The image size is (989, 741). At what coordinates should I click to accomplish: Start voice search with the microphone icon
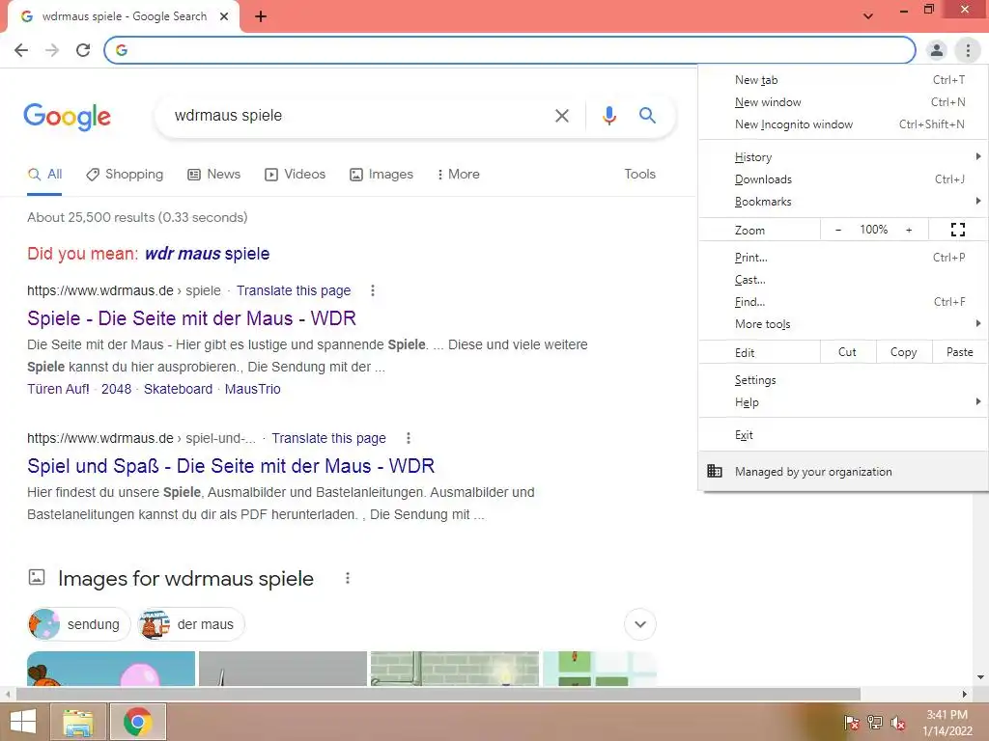coord(608,116)
